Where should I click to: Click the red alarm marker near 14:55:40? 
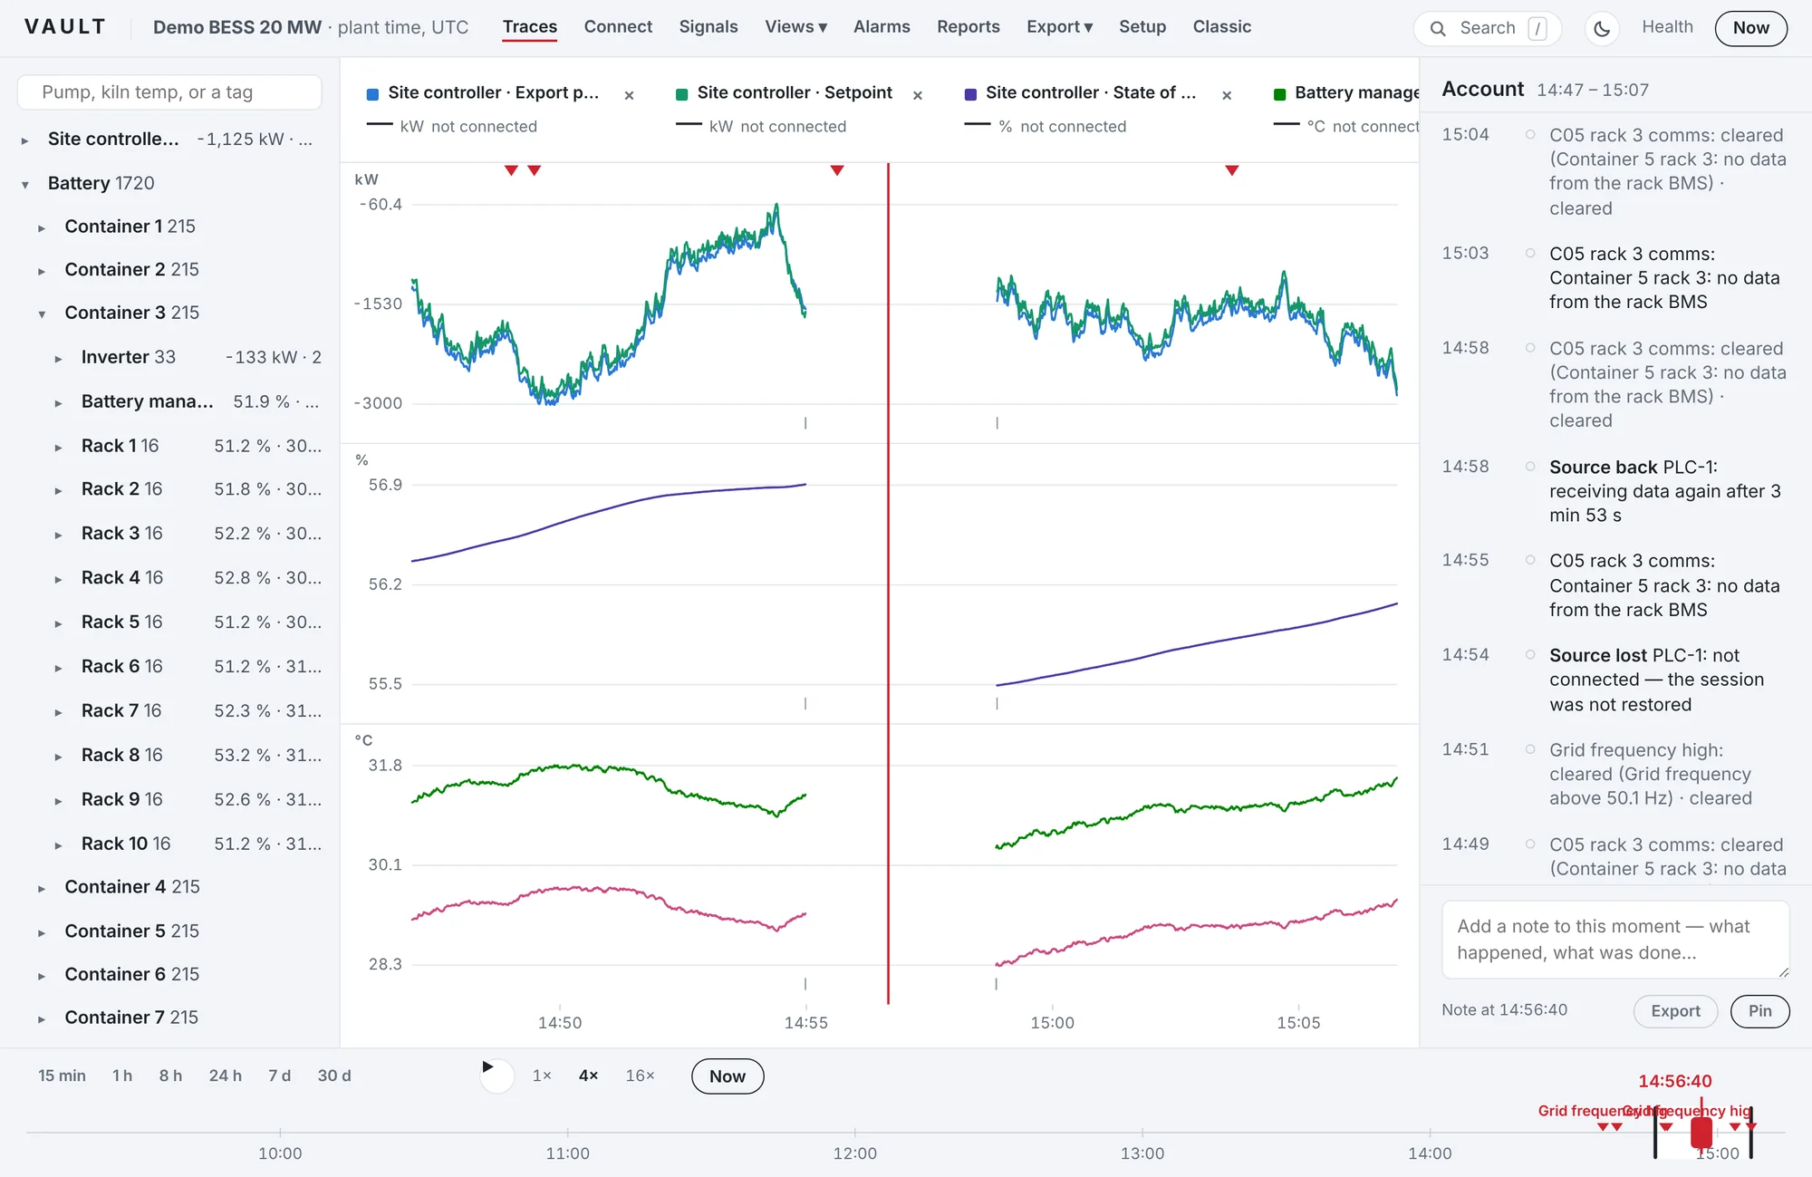tap(836, 169)
